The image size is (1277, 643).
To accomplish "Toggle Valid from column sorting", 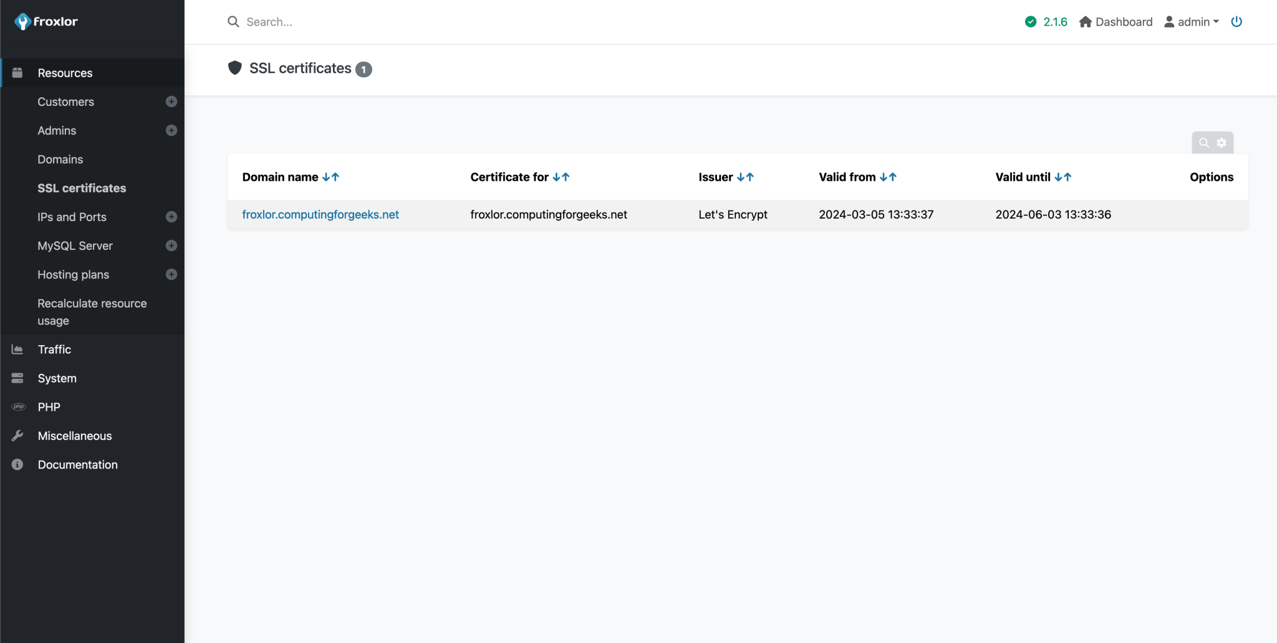I will click(889, 176).
